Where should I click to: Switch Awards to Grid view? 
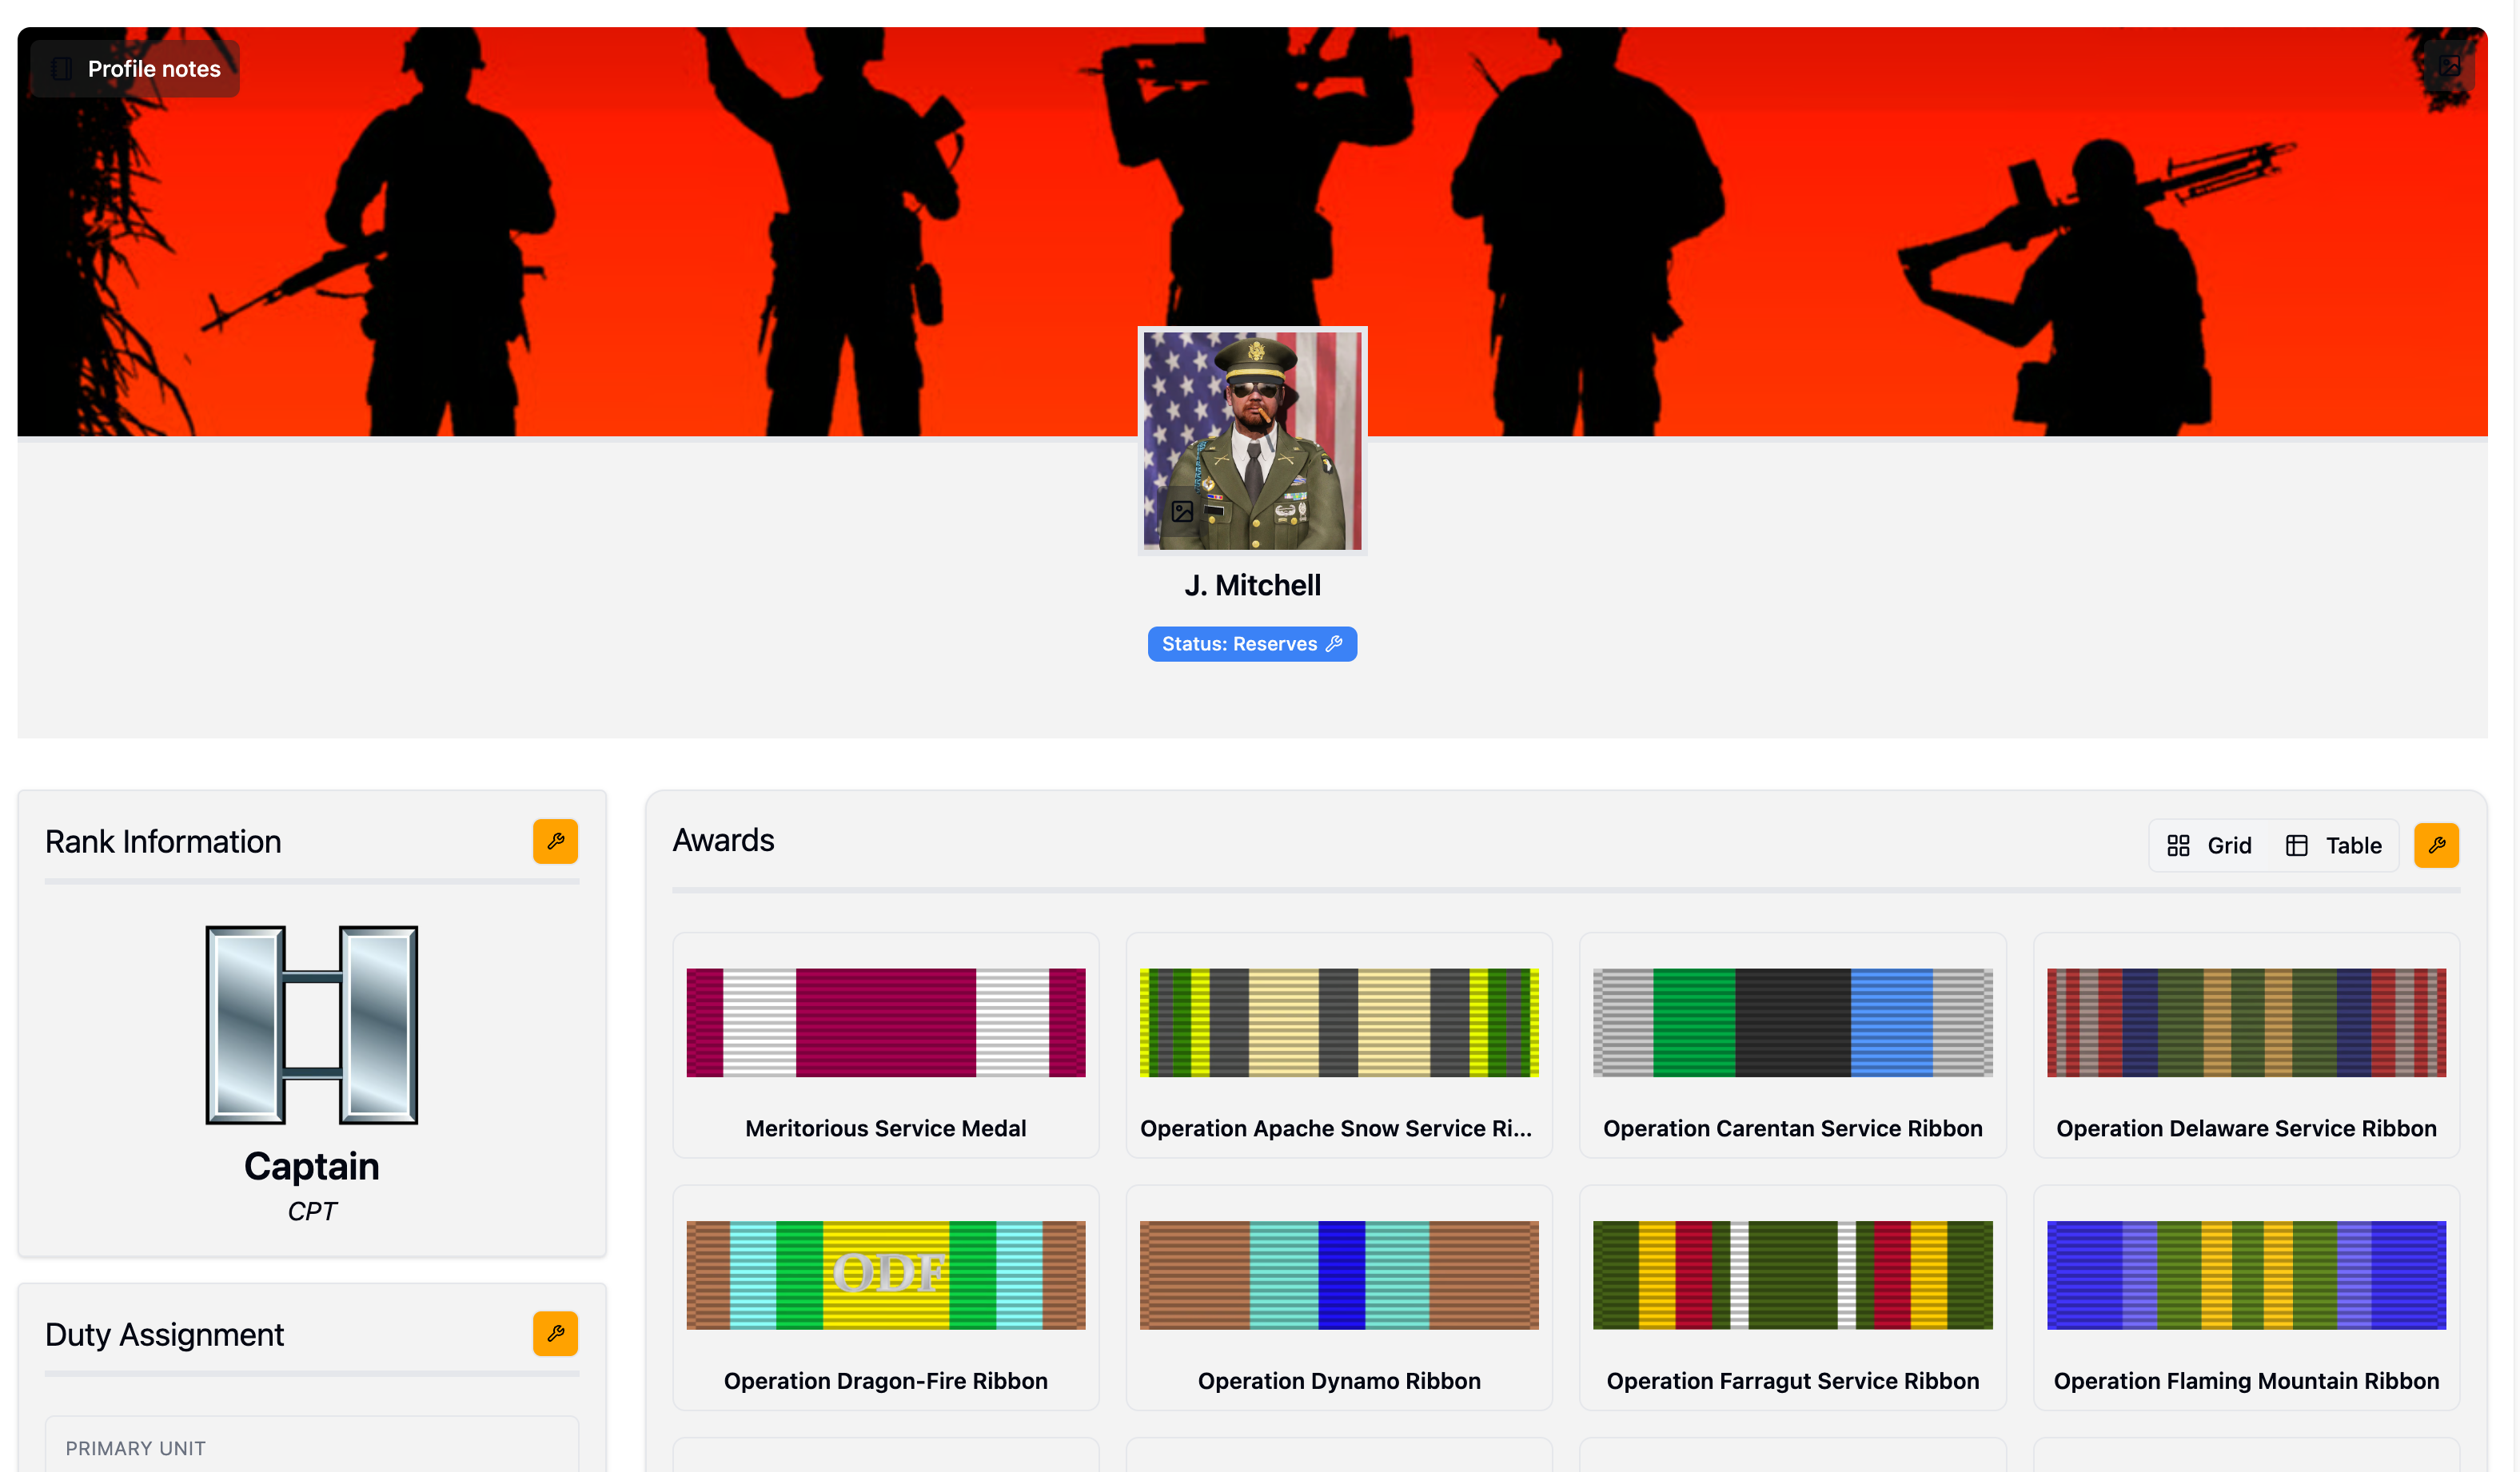tap(2209, 845)
